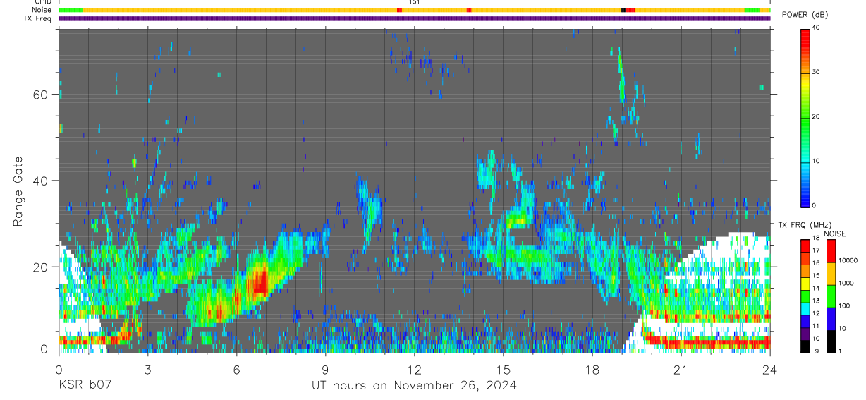Select the KSR b07 radar beam label

[x=85, y=385]
